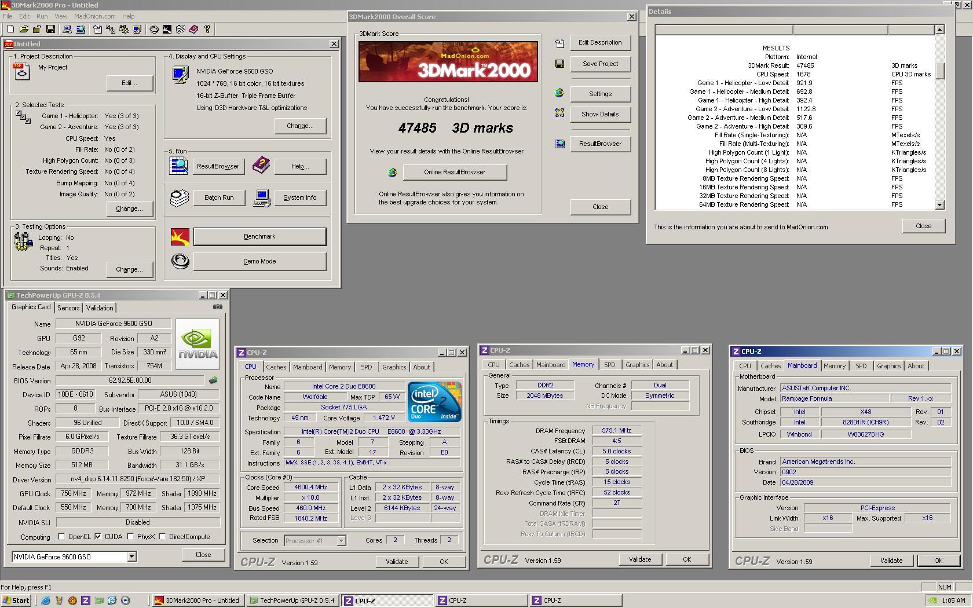
Task: Click the purple help book toolbar icon
Action: coord(194,29)
